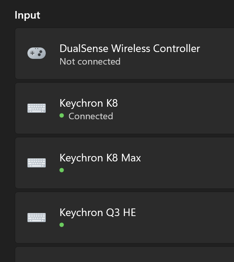234x262 pixels.
Task: Click the Keychron K8 keyboard icon
Action: pos(37,108)
